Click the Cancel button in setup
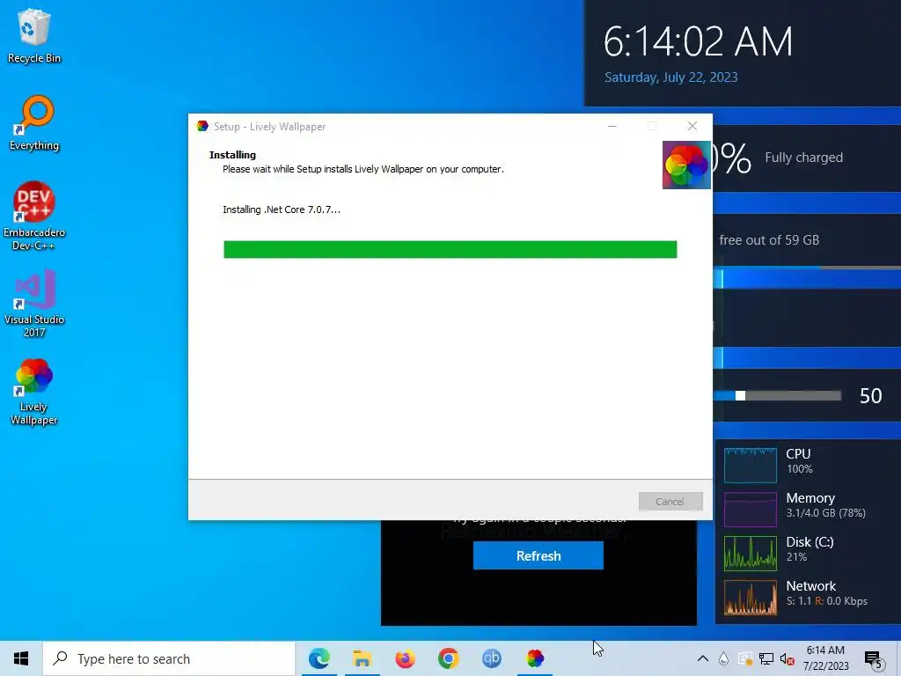 click(670, 501)
